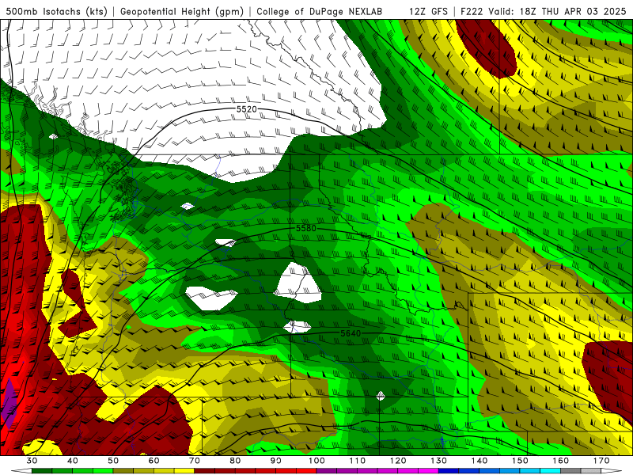The image size is (633, 475).
Task: Click the 30 value on the color scale
Action: click(32, 461)
